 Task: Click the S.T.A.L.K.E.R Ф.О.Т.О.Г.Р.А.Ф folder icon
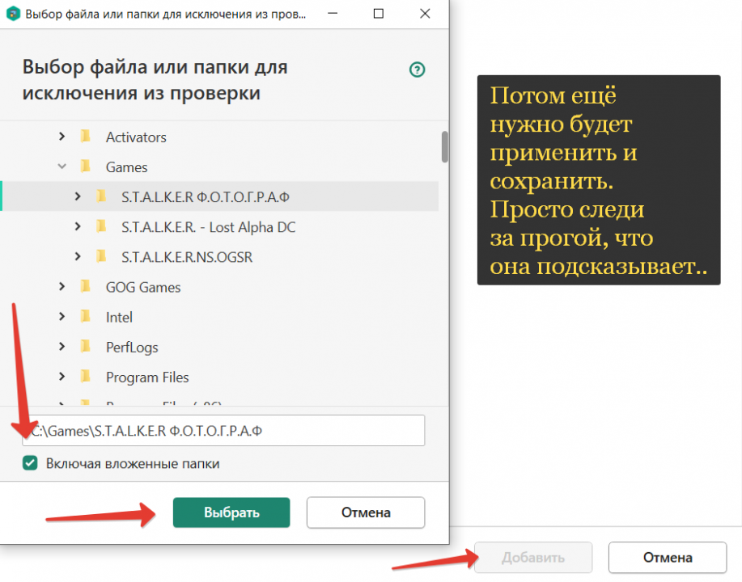pyautogui.click(x=101, y=196)
